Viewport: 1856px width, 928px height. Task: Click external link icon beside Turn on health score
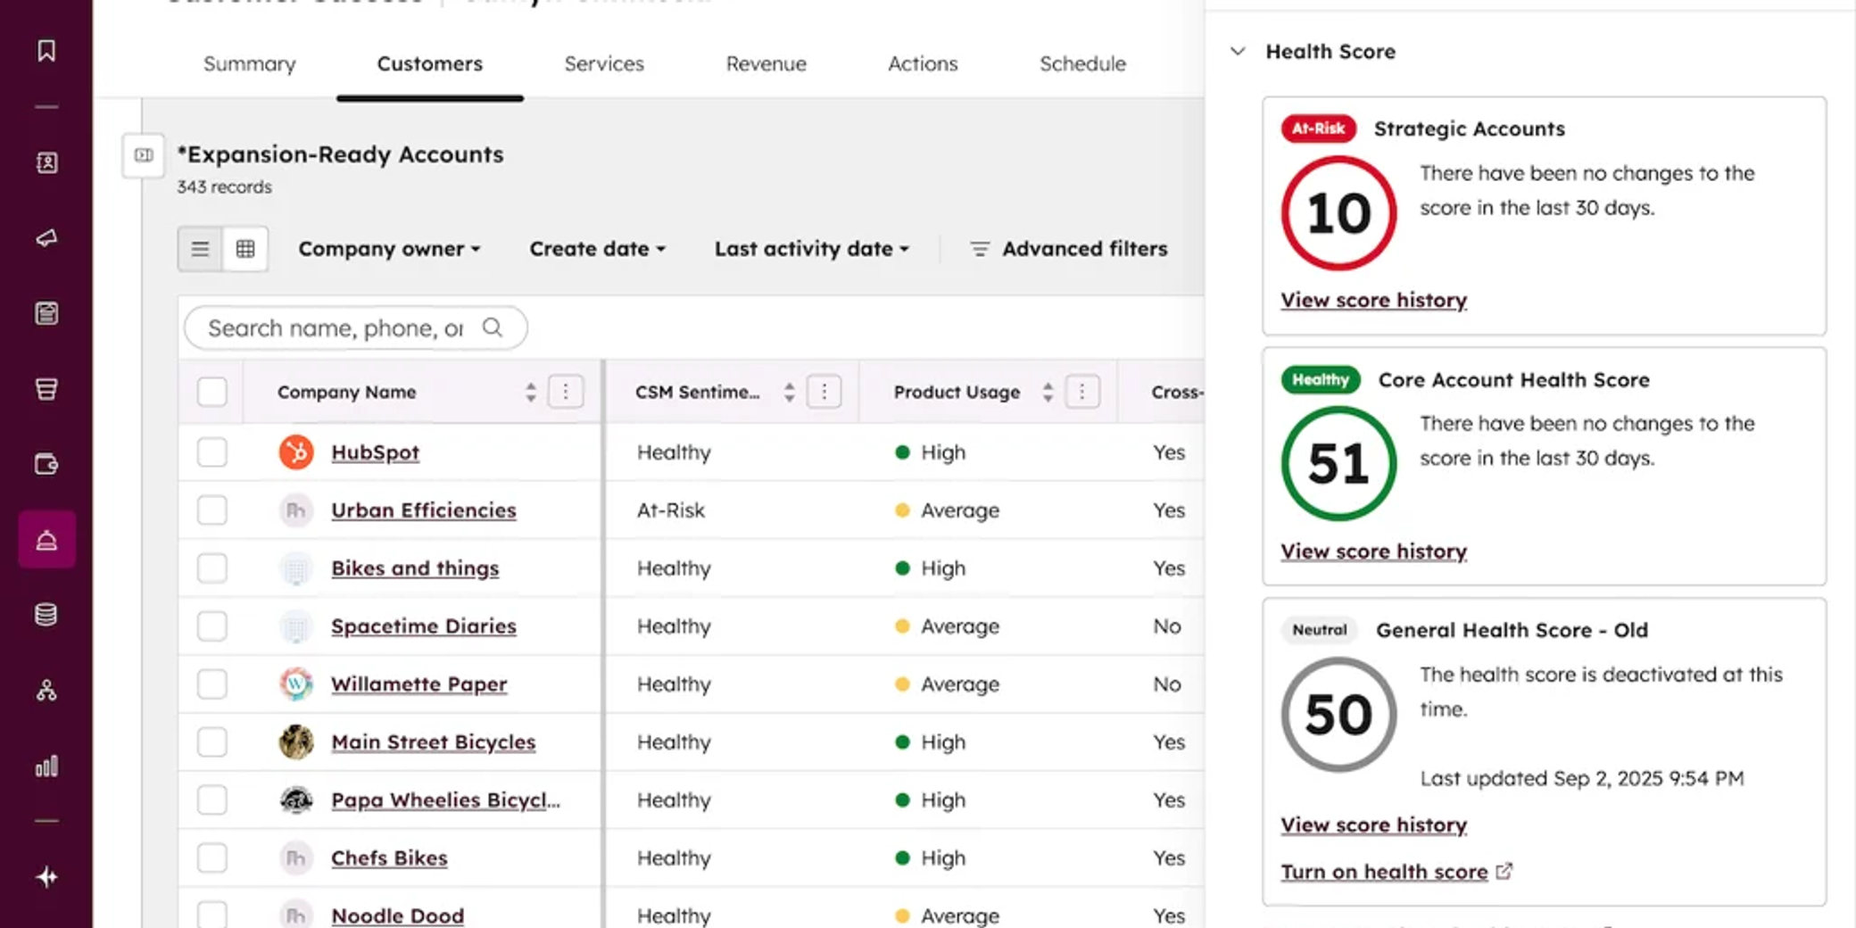(1504, 871)
